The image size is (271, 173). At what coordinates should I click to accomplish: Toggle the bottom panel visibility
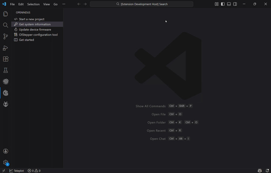point(229,4)
